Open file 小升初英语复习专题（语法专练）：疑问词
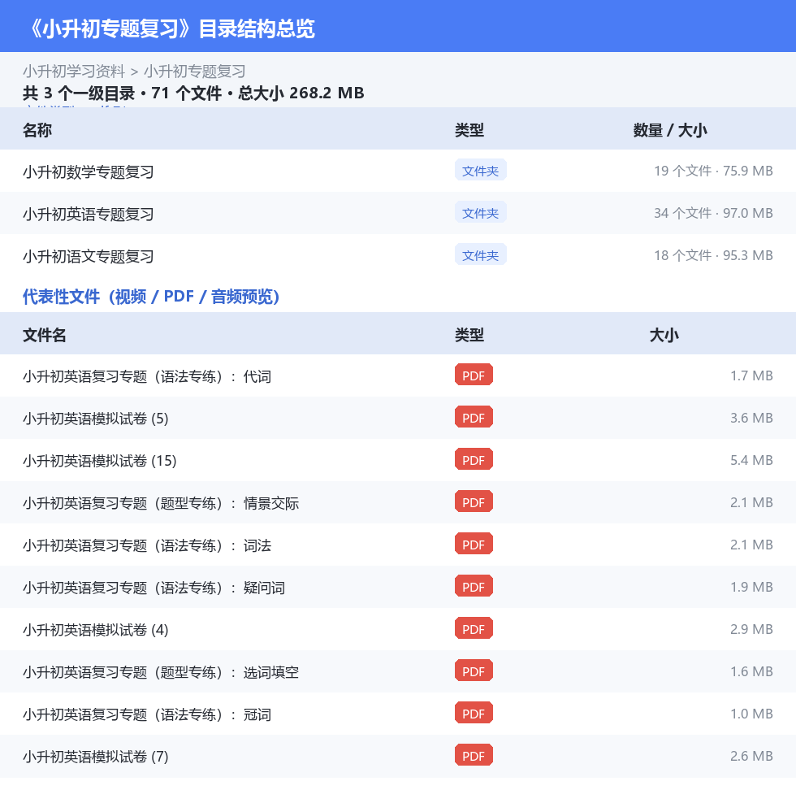Viewport: 796px width, 803px height. [154, 588]
